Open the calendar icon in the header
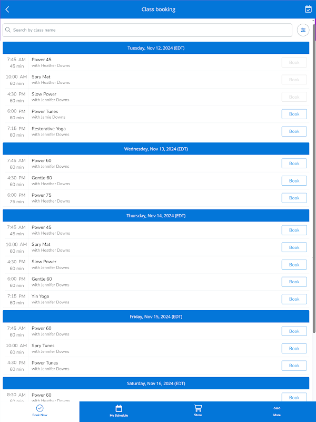Image resolution: width=316 pixels, height=422 pixels. pyautogui.click(x=308, y=9)
